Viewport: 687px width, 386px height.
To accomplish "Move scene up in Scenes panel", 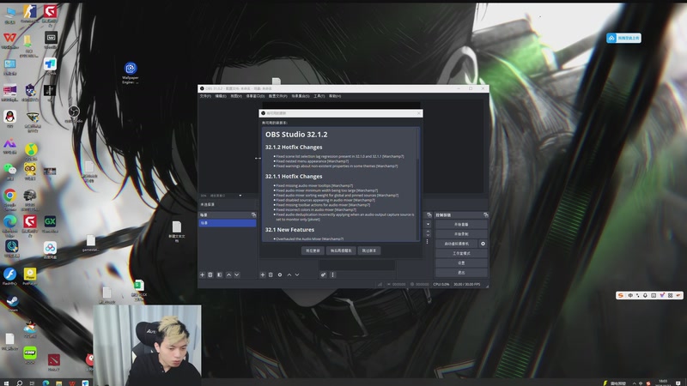I will pos(228,274).
